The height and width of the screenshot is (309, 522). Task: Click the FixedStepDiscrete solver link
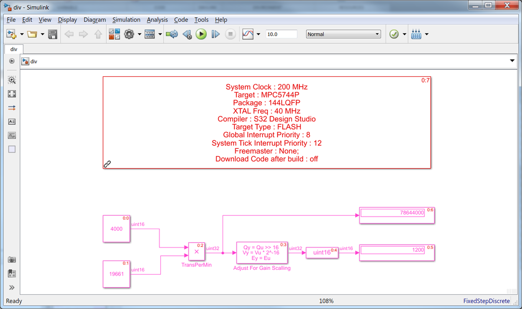coord(486,301)
